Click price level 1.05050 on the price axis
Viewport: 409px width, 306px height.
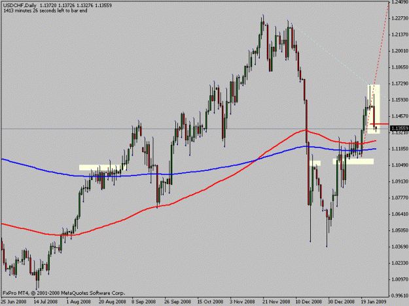pos(400,230)
